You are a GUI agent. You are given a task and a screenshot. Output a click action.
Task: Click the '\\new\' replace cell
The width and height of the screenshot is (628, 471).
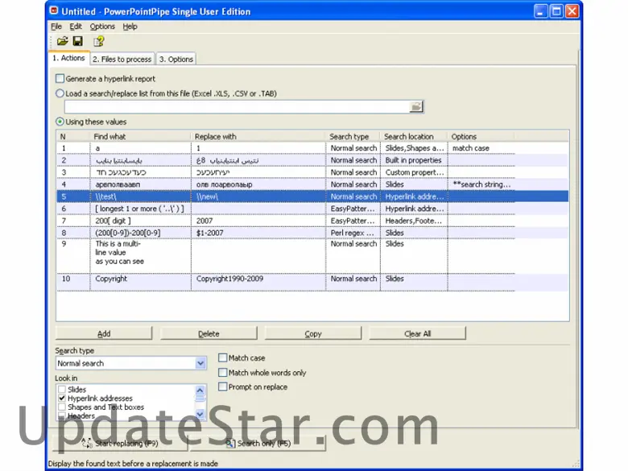[258, 196]
